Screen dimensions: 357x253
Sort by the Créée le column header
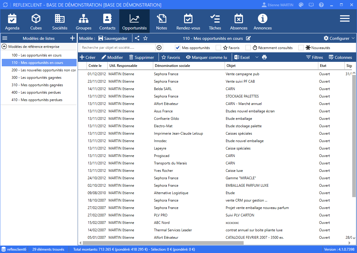[x=97, y=65]
